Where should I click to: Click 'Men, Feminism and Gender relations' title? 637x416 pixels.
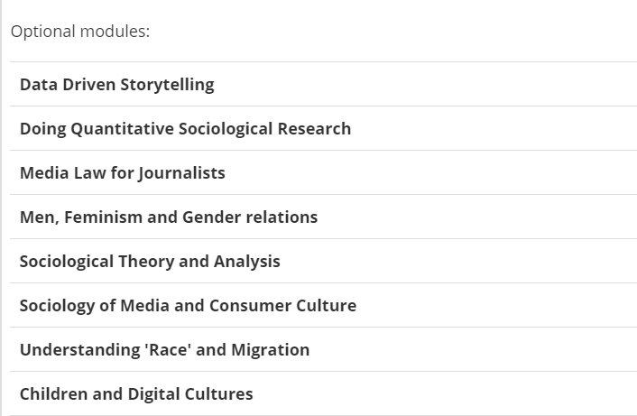169,217
